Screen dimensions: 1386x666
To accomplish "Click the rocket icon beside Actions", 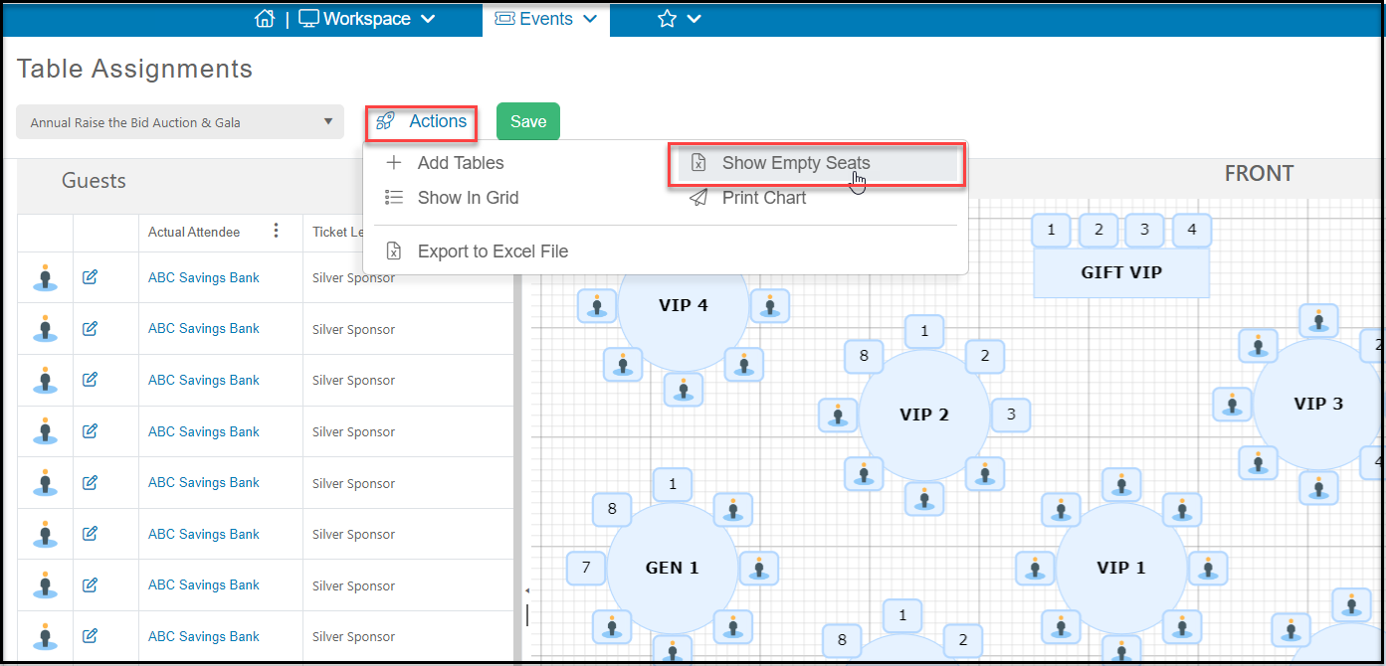I will pos(385,121).
